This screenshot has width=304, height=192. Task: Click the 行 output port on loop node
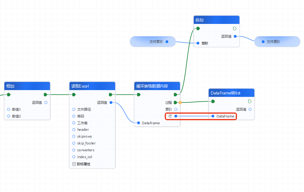click(176, 116)
